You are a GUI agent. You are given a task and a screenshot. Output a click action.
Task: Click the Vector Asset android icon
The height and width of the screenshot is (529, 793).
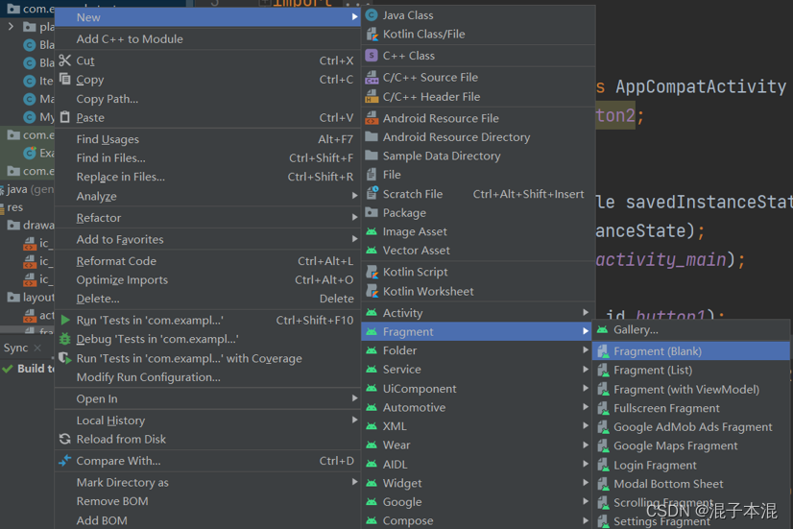pyautogui.click(x=372, y=251)
